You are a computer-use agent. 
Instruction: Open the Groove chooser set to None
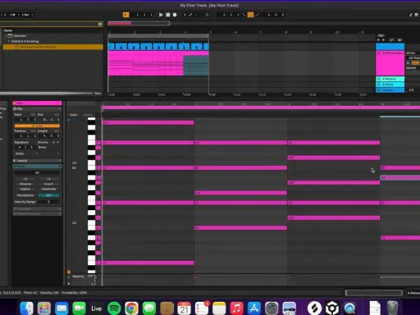[48, 147]
